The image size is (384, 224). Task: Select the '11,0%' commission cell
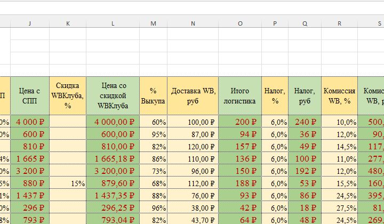(x=339, y=158)
